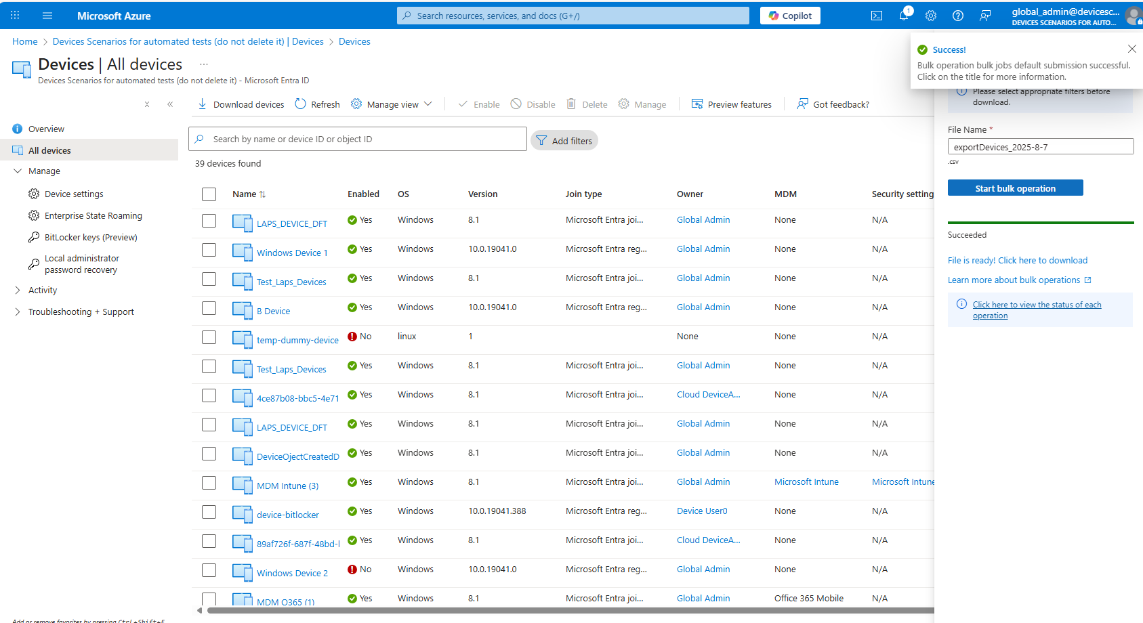Sort the table by Name column
Screen dimensions: 1143x623
coord(249,194)
